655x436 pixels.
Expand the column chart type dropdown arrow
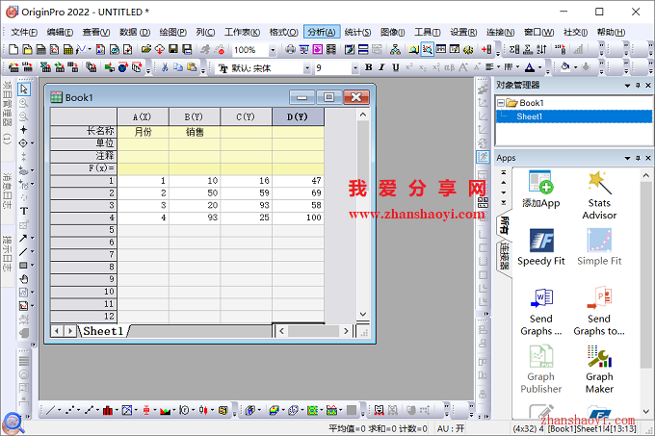point(117,411)
